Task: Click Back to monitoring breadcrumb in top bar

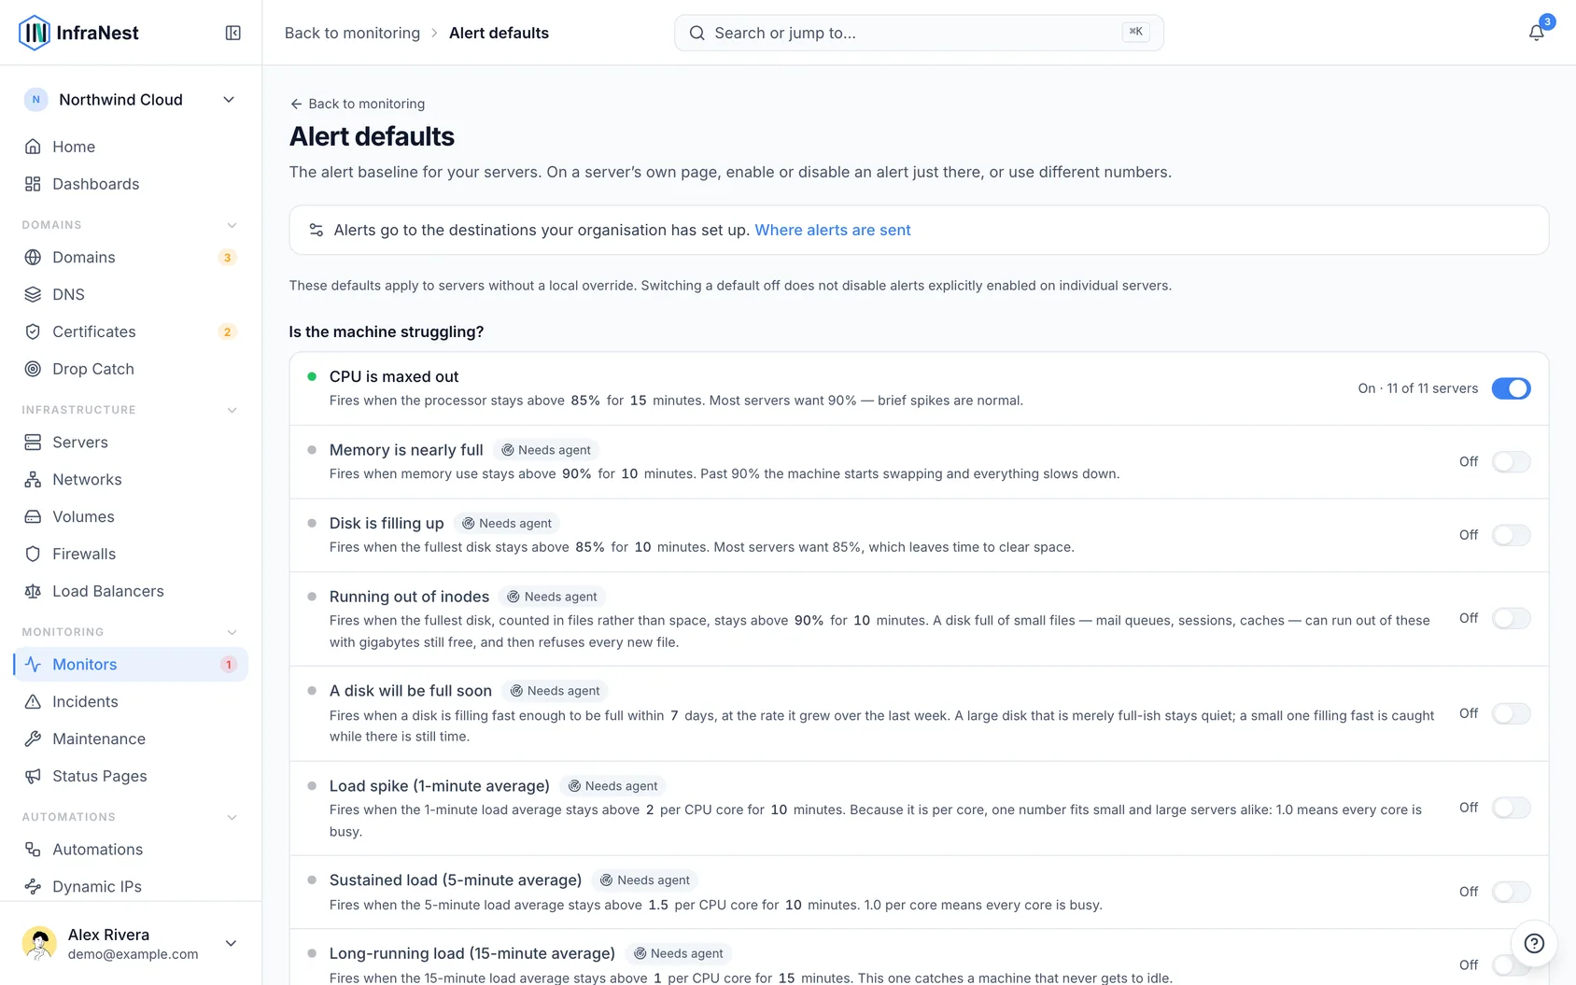Action: (352, 33)
